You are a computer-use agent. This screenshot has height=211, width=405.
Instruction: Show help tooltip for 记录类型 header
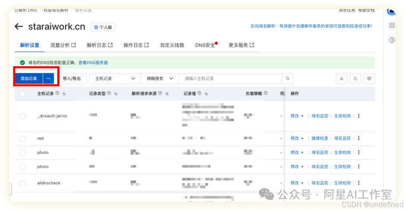tap(109, 93)
